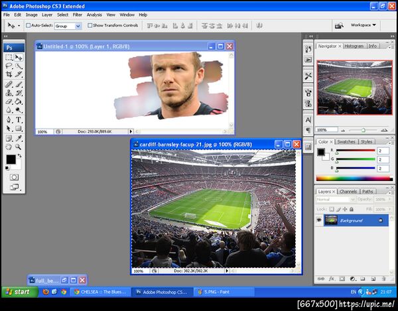
Task: Select the Healing Brush tool
Action: [9, 84]
